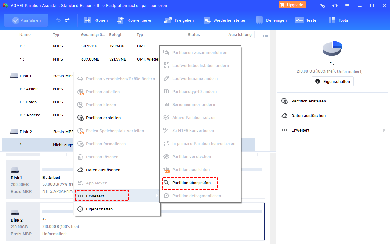Open the Tools toolbar menu
The height and width of the screenshot is (244, 390).
pos(338,20)
